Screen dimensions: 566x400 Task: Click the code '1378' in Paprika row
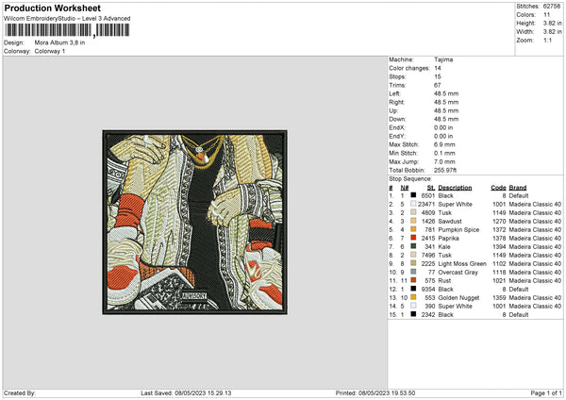coord(499,238)
